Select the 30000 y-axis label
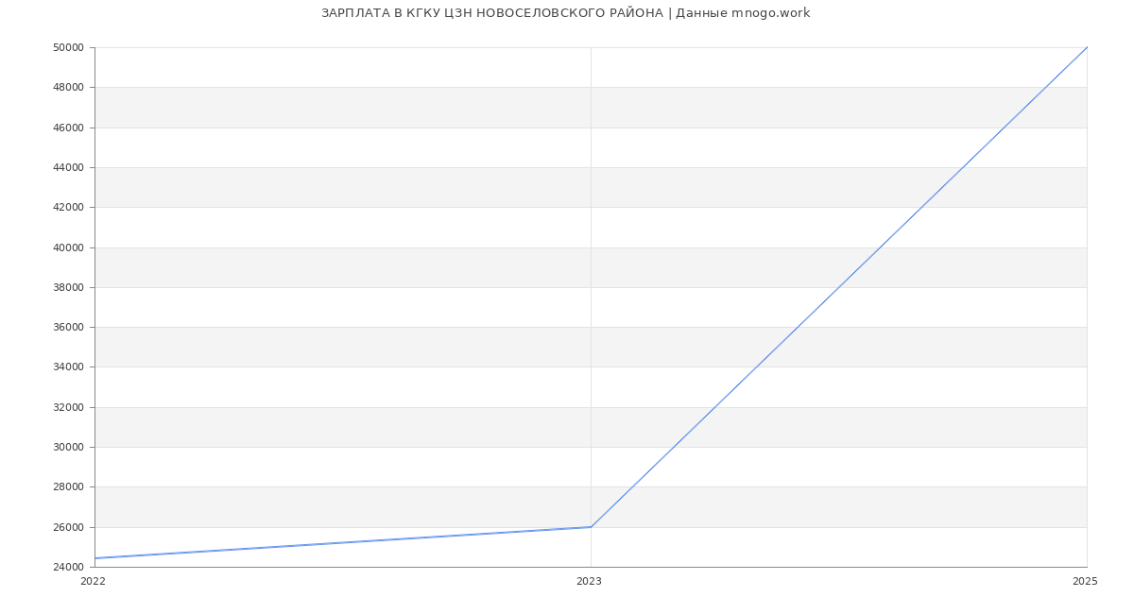 [70, 448]
